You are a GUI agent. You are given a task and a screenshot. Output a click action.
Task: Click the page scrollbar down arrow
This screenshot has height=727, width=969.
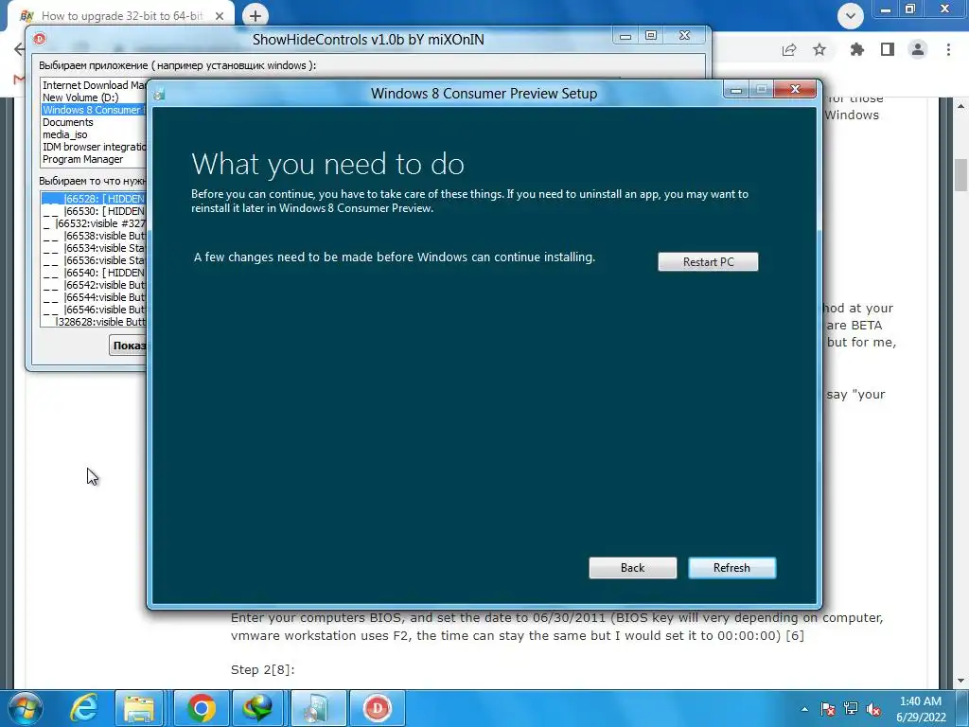coord(960,681)
